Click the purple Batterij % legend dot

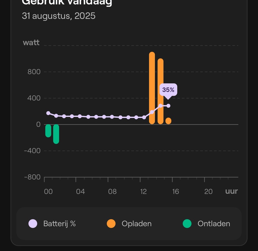coord(33,224)
